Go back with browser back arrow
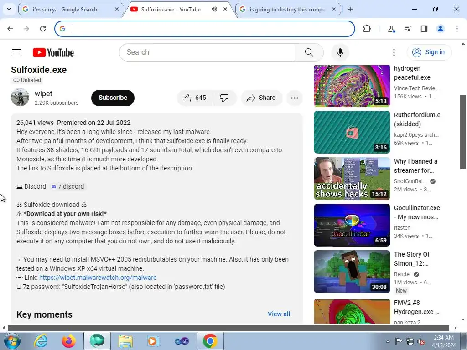467x350 pixels. 10,29
